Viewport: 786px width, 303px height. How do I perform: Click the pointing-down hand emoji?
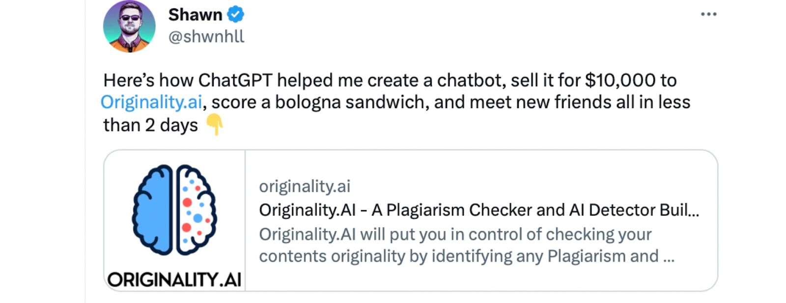click(x=214, y=125)
